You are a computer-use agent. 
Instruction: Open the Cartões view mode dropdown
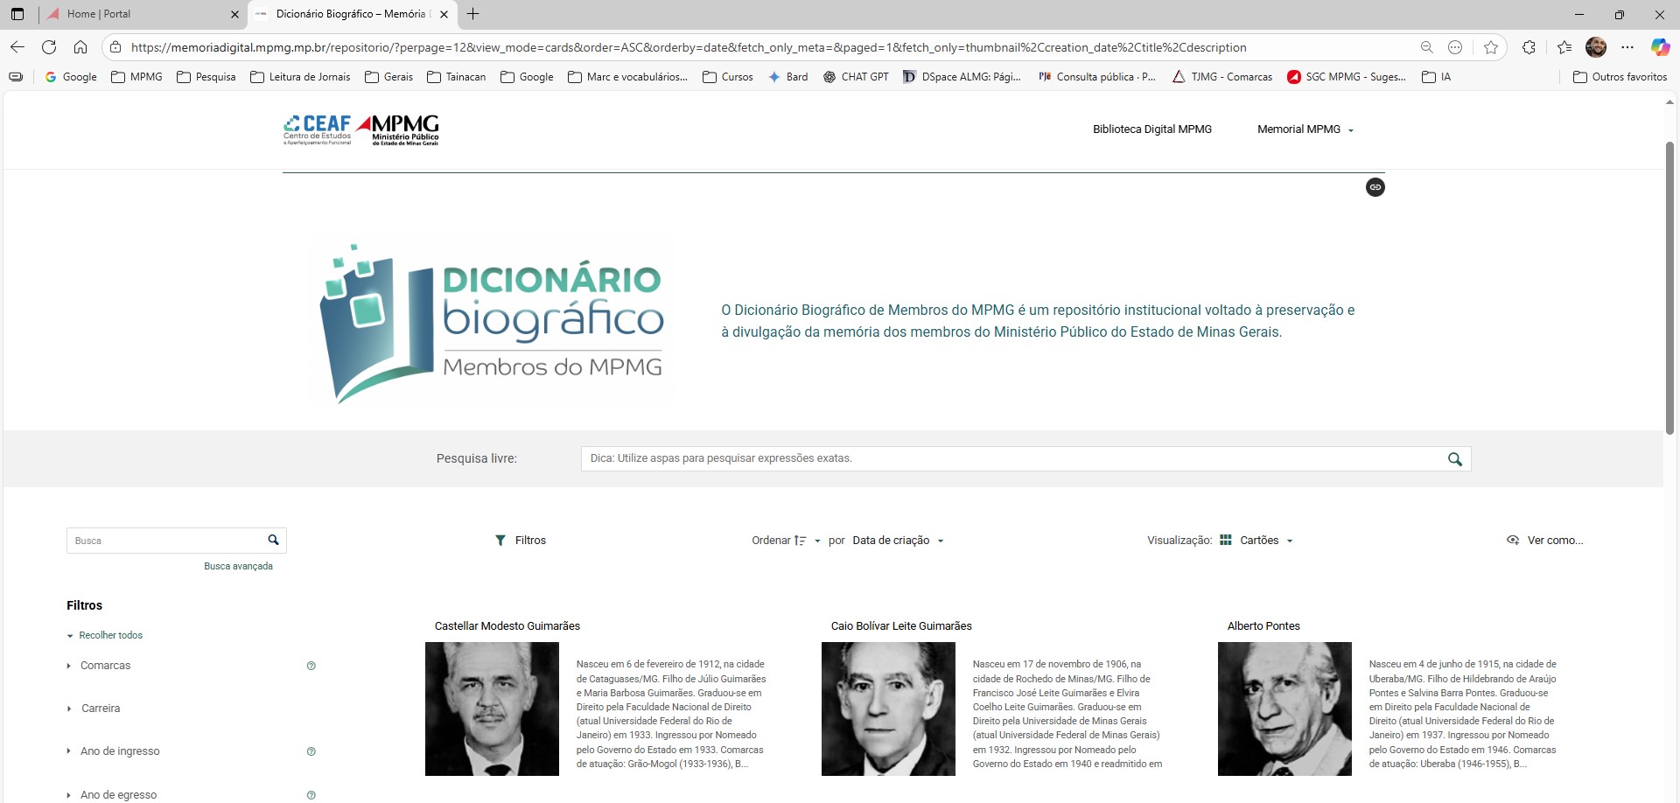point(1256,541)
